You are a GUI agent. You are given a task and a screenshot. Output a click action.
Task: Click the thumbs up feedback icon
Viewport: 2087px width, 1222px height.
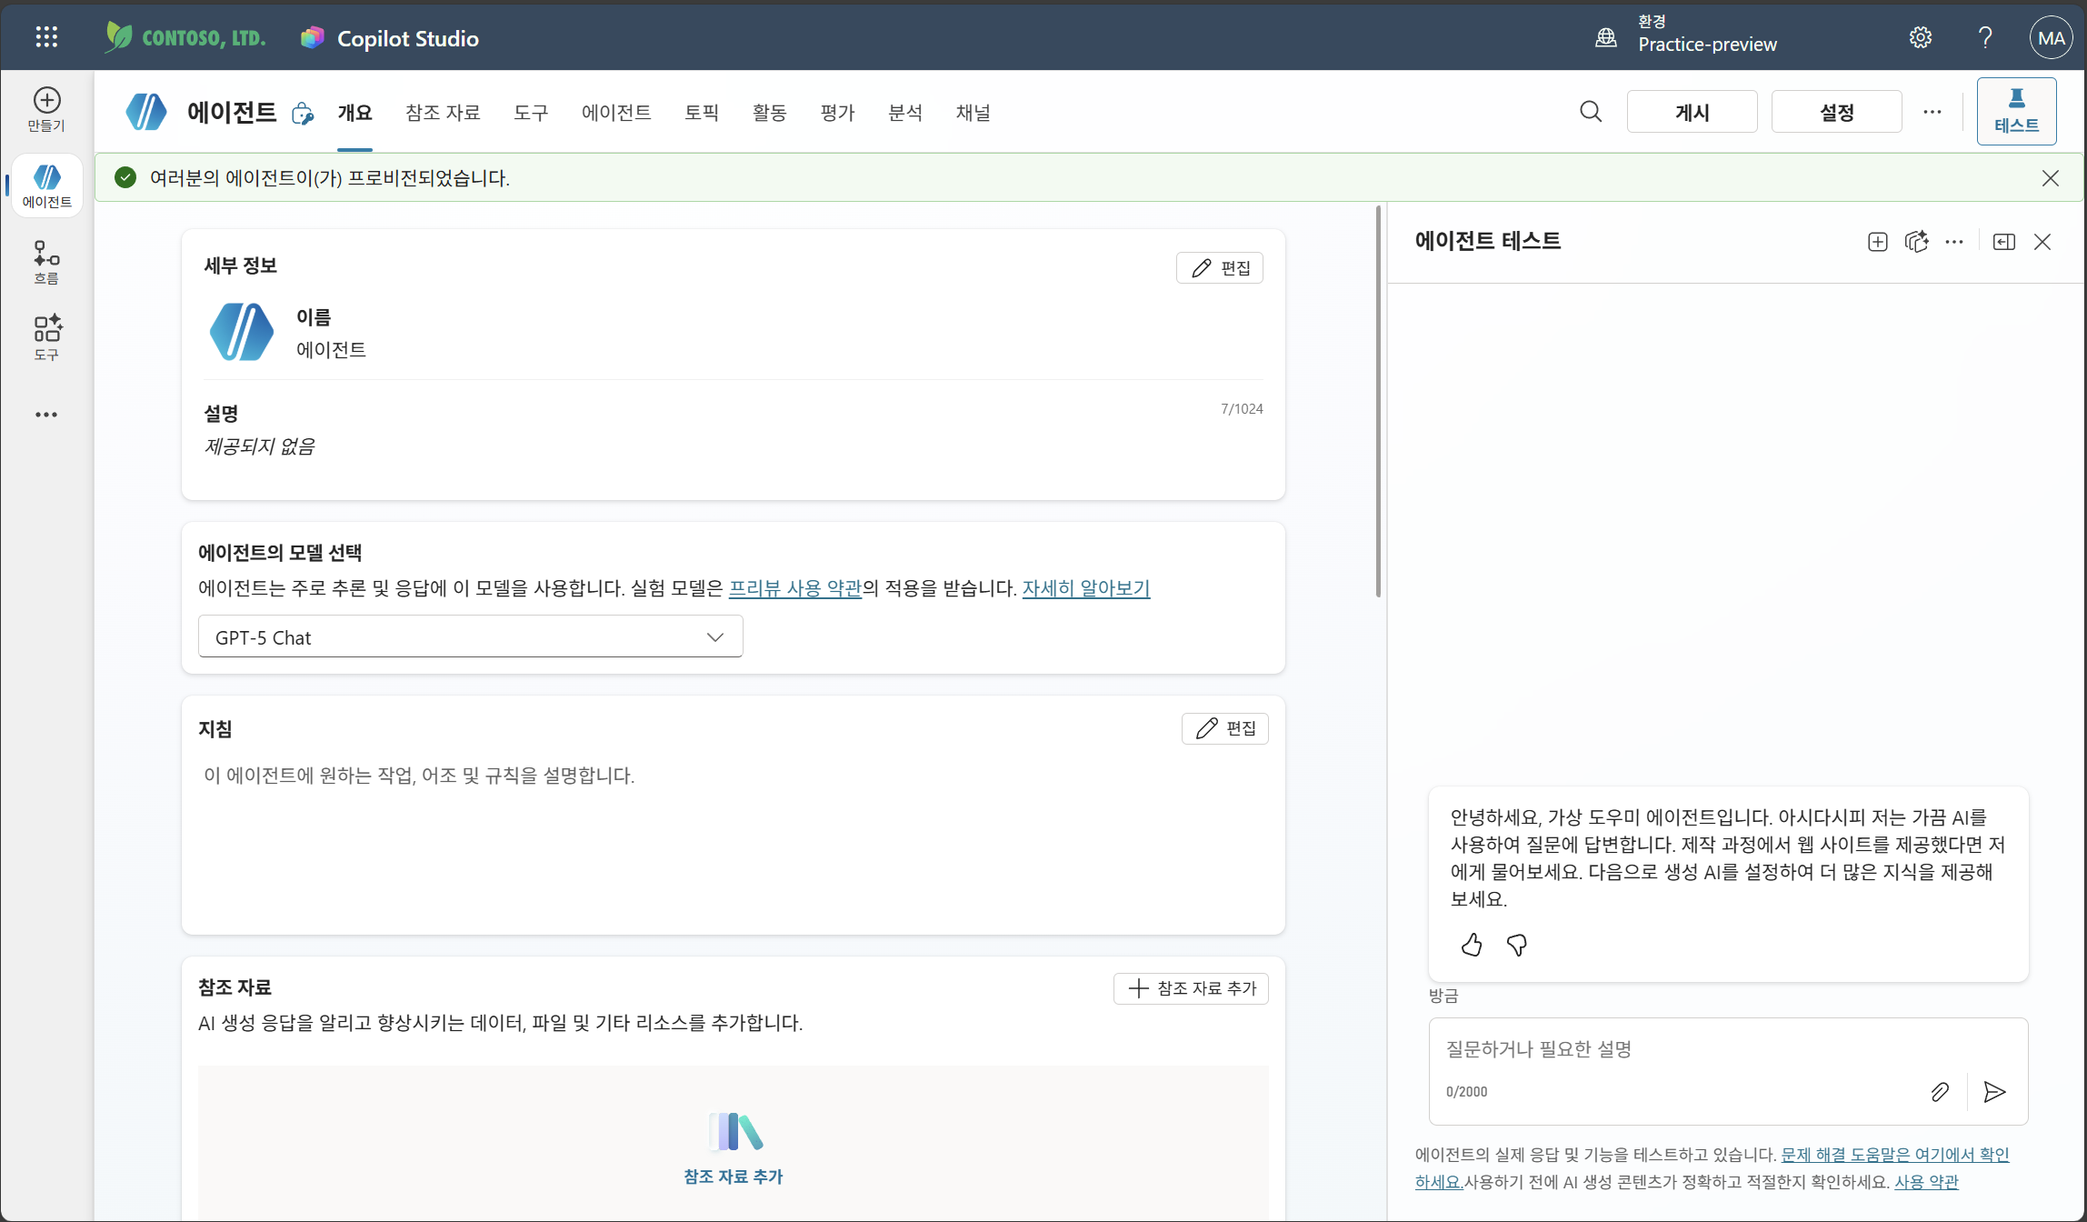[1472, 945]
